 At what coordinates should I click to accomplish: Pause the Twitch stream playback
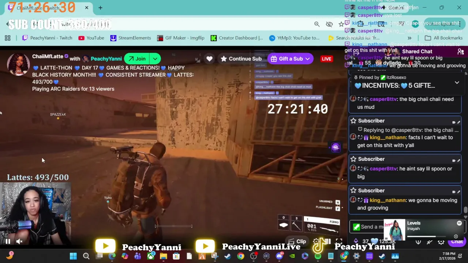click(8, 241)
